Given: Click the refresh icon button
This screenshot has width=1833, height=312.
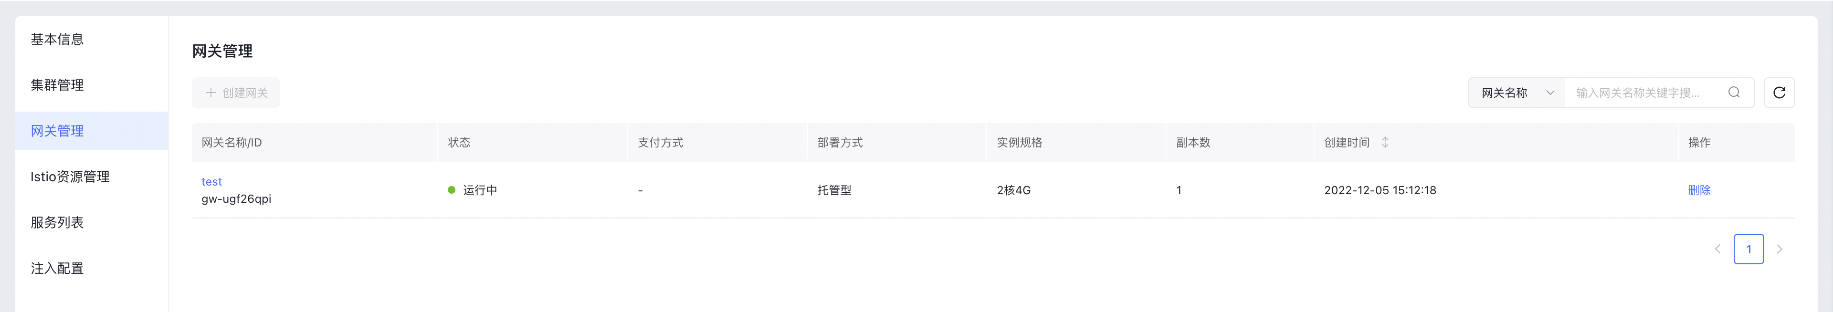Looking at the screenshot, I should point(1779,93).
